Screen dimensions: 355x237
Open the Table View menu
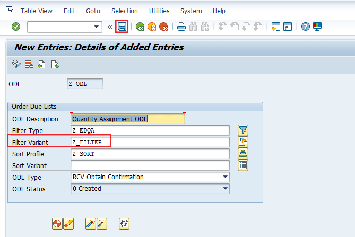[x=37, y=11]
